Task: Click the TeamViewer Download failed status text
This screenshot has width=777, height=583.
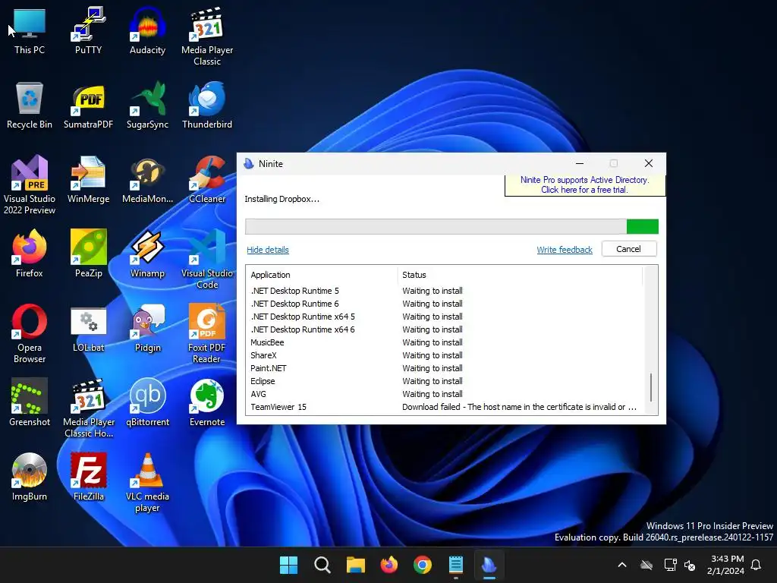Action: 519,407
